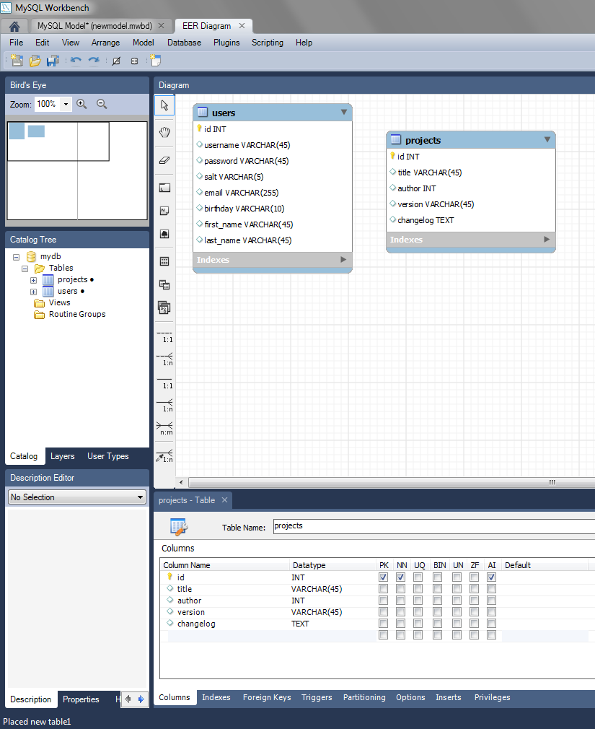The image size is (595, 729).
Task: Click the Bird's Eye overview thumbnail
Action: click(x=77, y=170)
